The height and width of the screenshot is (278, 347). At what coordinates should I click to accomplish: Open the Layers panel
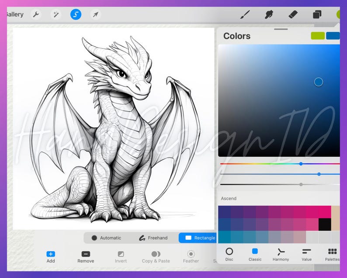tap(317, 15)
